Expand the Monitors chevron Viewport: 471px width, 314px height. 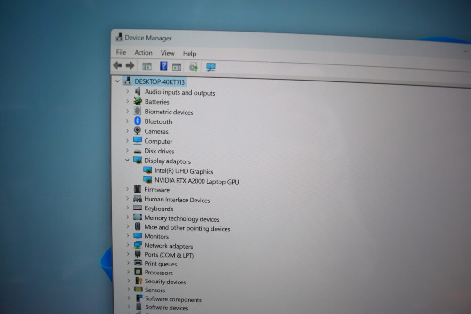point(128,235)
